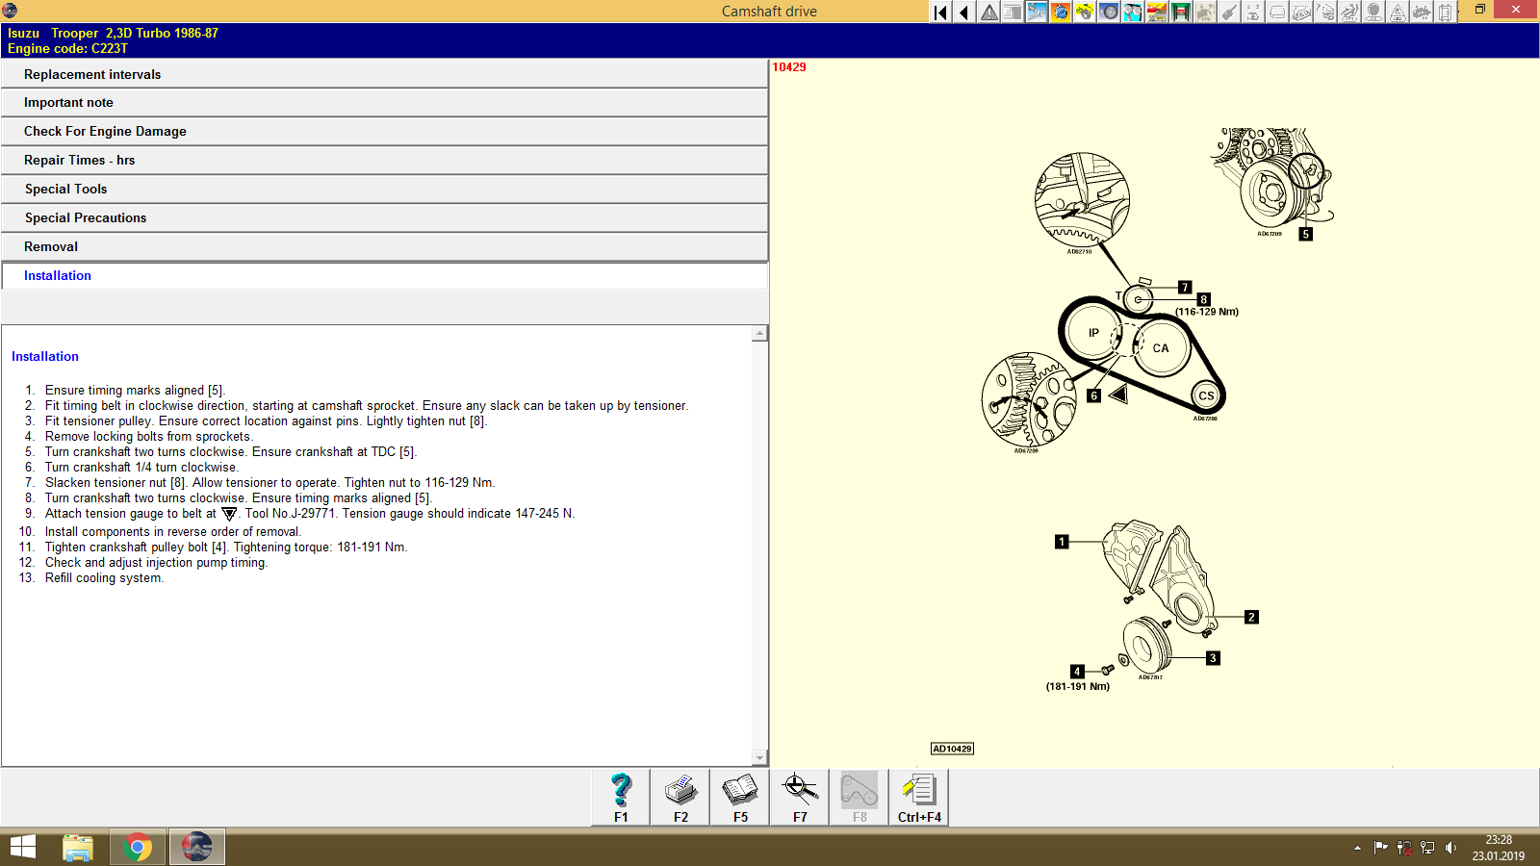Open Help with the F1 question mark icon
The height and width of the screenshot is (866, 1540).
620,791
